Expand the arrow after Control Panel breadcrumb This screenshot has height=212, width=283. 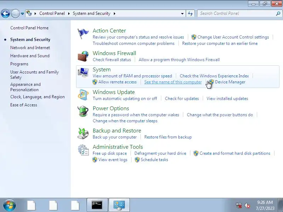click(69, 13)
